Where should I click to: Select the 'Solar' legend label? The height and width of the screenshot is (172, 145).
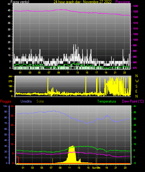pos(40,101)
